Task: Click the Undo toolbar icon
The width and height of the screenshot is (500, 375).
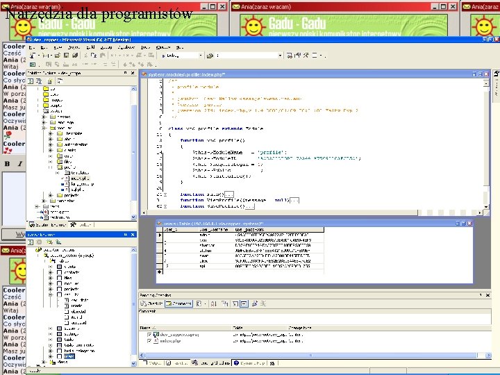Action: (113, 56)
